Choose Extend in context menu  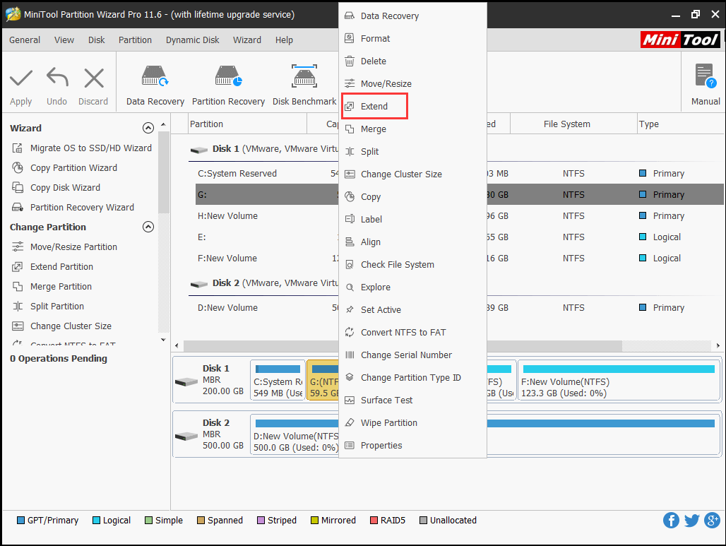click(x=412, y=107)
